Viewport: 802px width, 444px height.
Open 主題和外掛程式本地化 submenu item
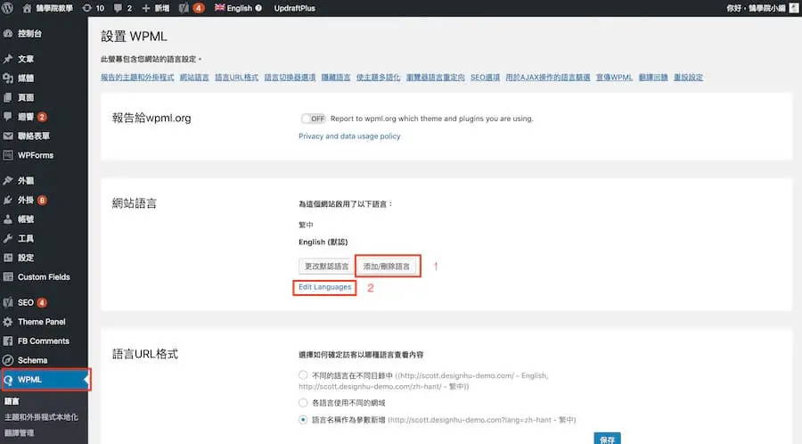pos(41,417)
